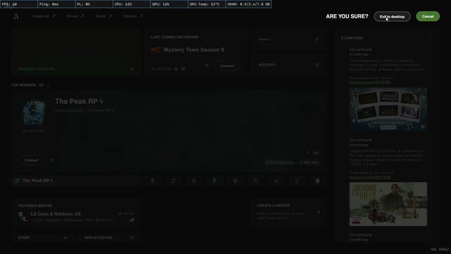This screenshot has width=451, height=254.
Task: Click the Mystery Town MT logo
Action: [156, 50]
